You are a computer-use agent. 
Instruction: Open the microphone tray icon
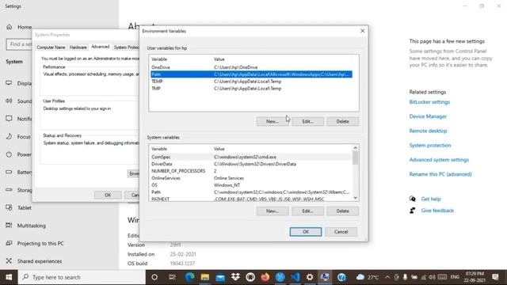pos(405,277)
